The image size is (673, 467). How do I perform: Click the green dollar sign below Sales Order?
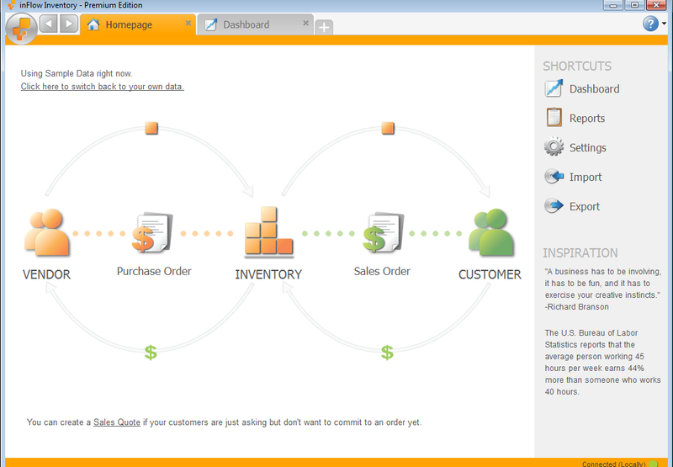(387, 352)
